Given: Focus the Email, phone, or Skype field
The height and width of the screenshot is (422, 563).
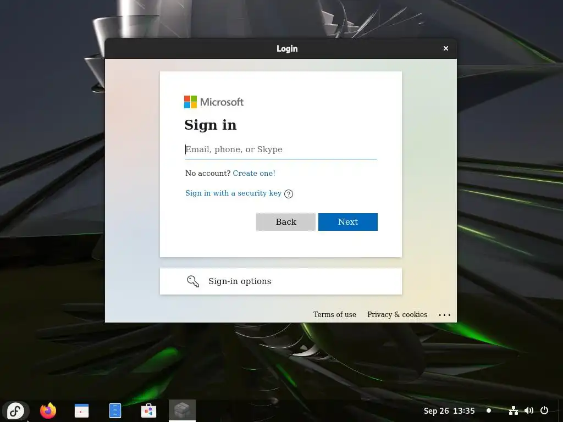Looking at the screenshot, I should coord(281,149).
